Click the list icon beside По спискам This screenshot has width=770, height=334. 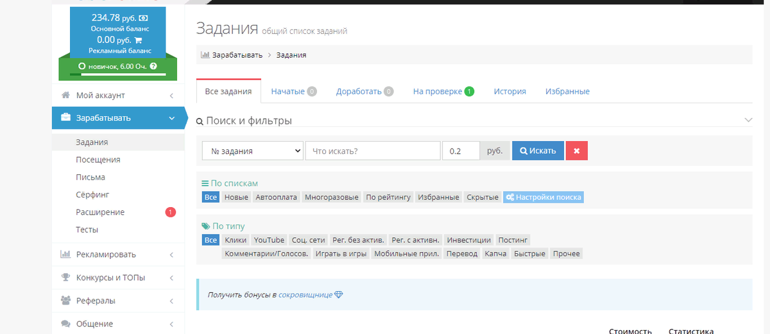coord(205,183)
